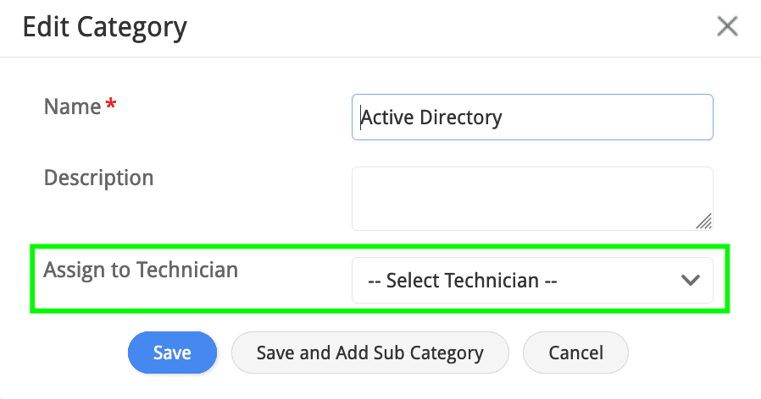Click the Edit Category dialog title
761x399 pixels.
(104, 27)
